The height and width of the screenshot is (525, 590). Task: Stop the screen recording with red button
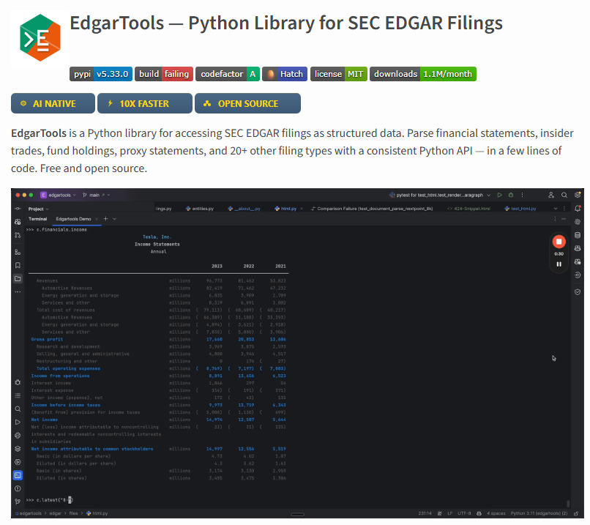coord(559,242)
